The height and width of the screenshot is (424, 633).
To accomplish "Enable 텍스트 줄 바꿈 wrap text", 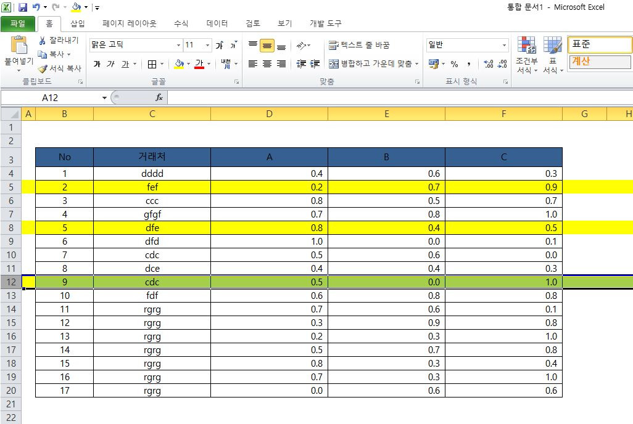I will click(x=359, y=45).
